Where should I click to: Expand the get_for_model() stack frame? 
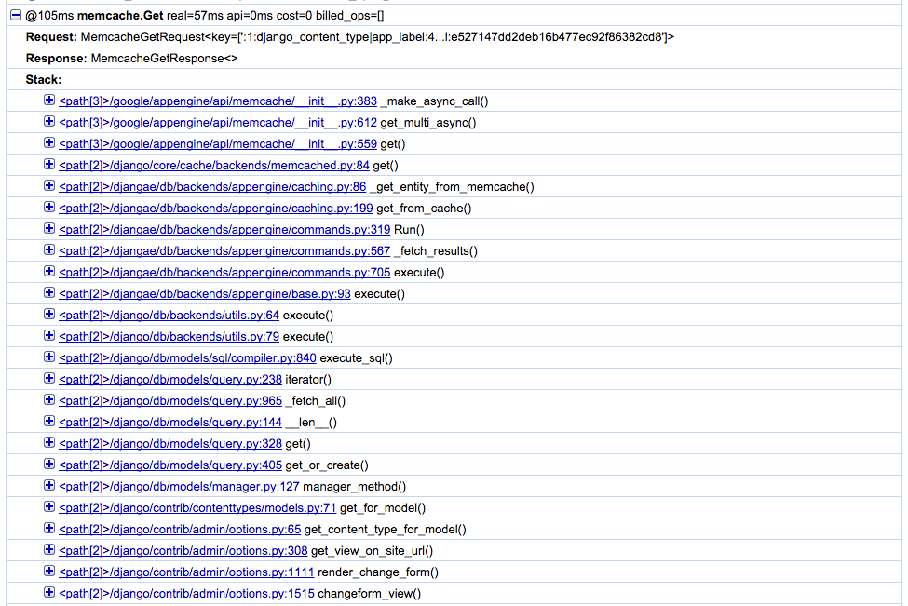tap(49, 507)
